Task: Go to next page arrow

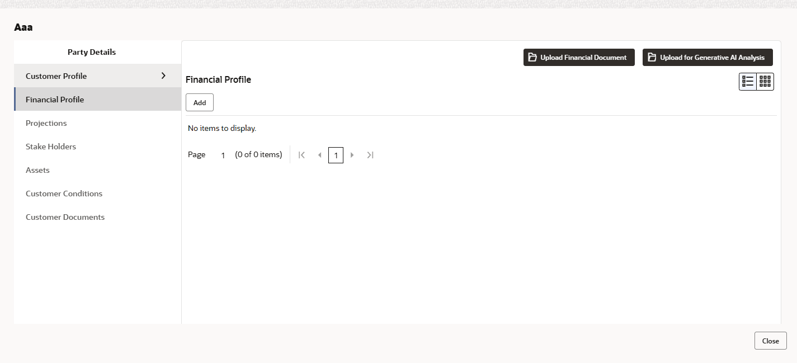Action: click(352, 155)
